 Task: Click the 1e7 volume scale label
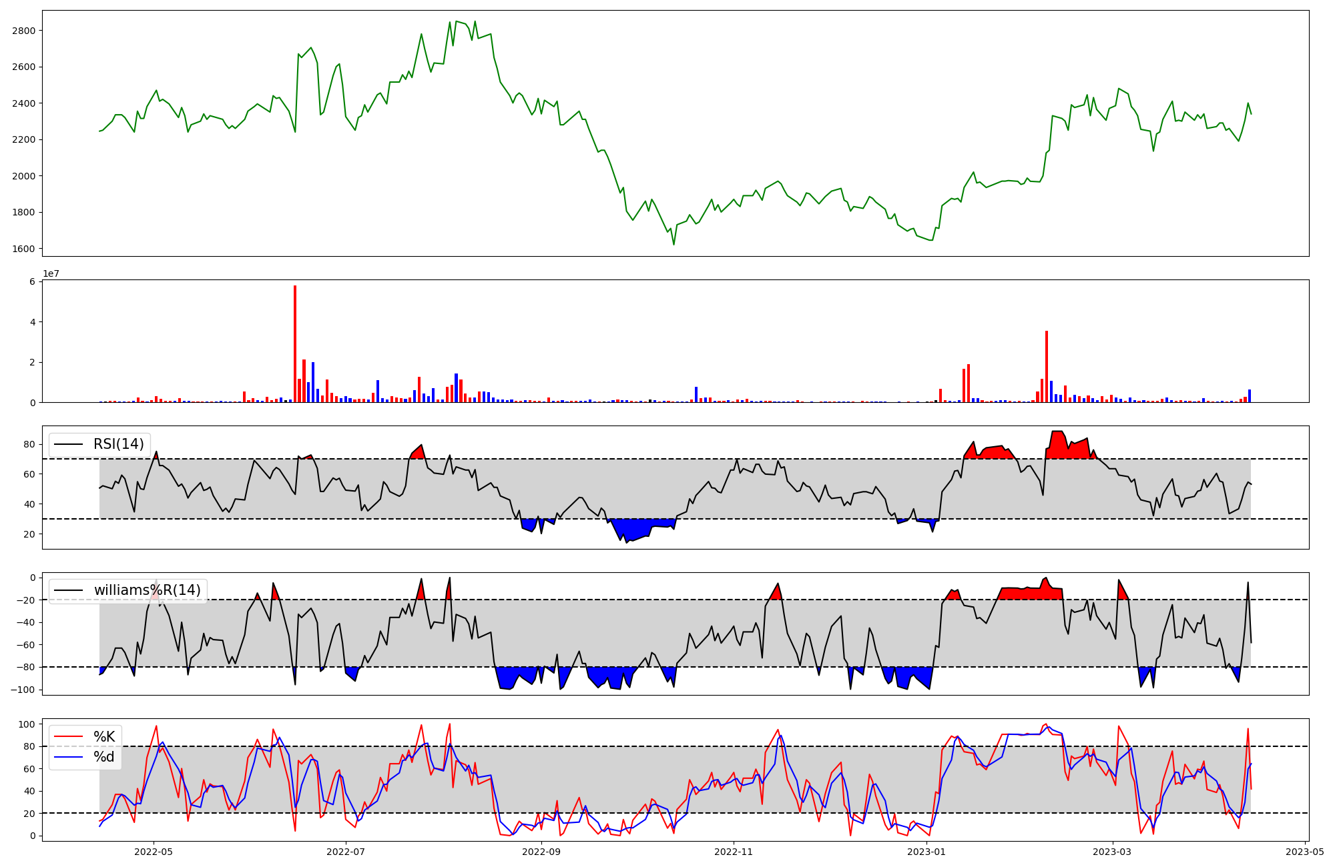click(x=51, y=274)
